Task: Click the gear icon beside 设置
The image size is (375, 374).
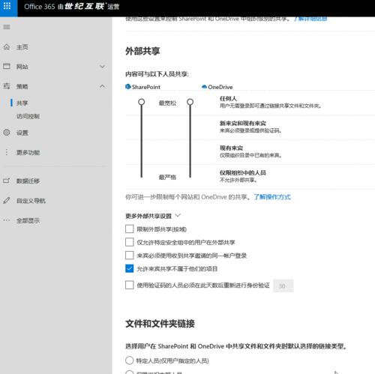Action: pos(7,133)
